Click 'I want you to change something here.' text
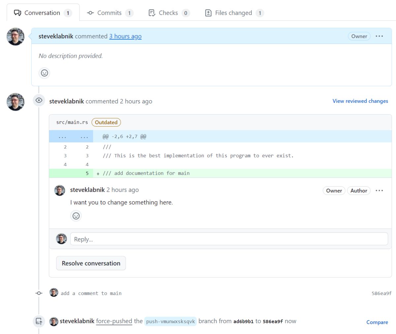The image size is (396, 334). point(121,203)
